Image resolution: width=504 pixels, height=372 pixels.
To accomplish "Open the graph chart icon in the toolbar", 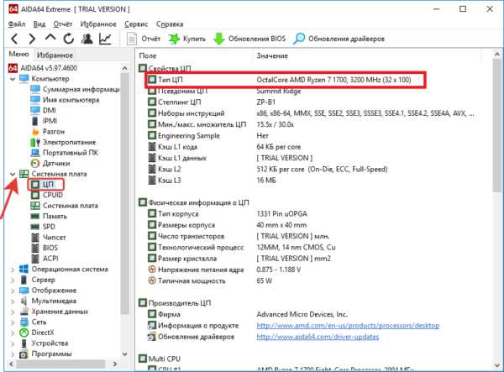I will coord(105,39).
